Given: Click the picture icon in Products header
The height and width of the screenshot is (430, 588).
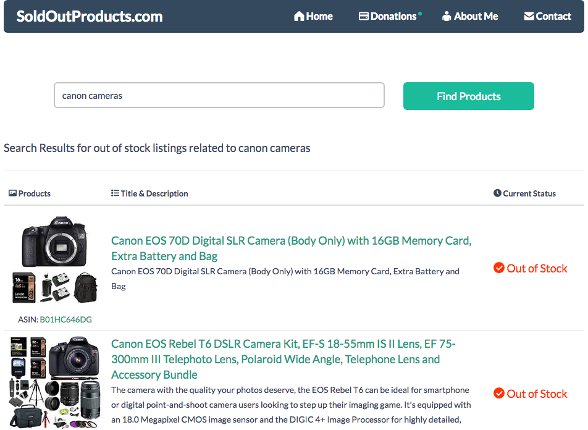Looking at the screenshot, I should [12, 193].
